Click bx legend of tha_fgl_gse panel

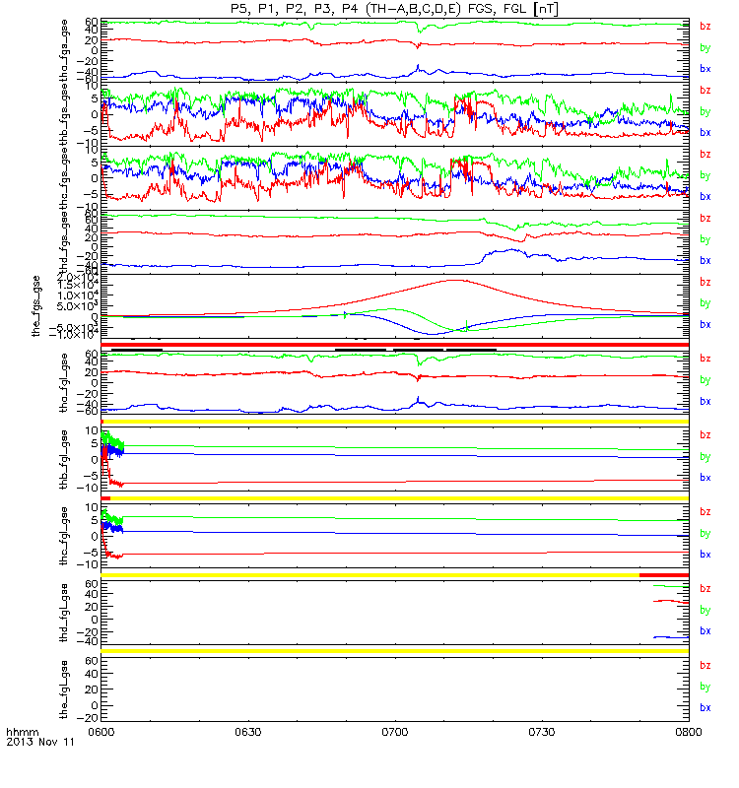(x=705, y=401)
